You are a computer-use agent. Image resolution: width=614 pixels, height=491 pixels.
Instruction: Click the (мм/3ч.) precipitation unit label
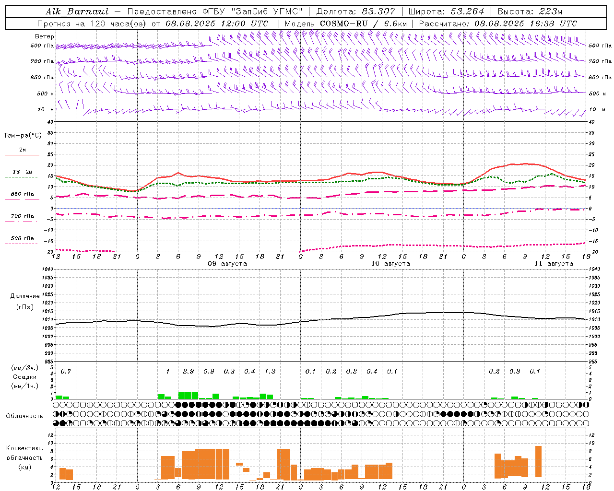point(24,368)
